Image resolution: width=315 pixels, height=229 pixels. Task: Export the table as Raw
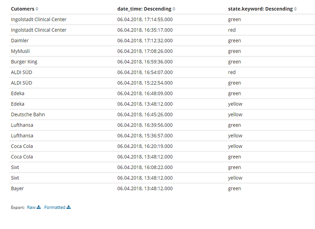coord(31,207)
